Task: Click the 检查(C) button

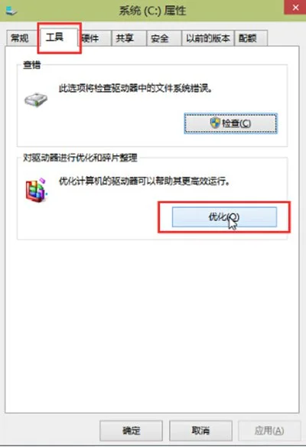Action: tap(230, 123)
